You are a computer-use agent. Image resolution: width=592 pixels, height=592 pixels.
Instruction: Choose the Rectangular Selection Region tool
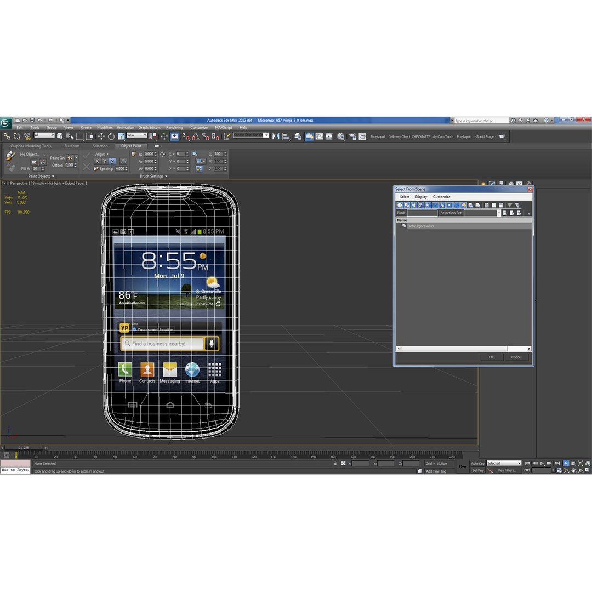[79, 136]
